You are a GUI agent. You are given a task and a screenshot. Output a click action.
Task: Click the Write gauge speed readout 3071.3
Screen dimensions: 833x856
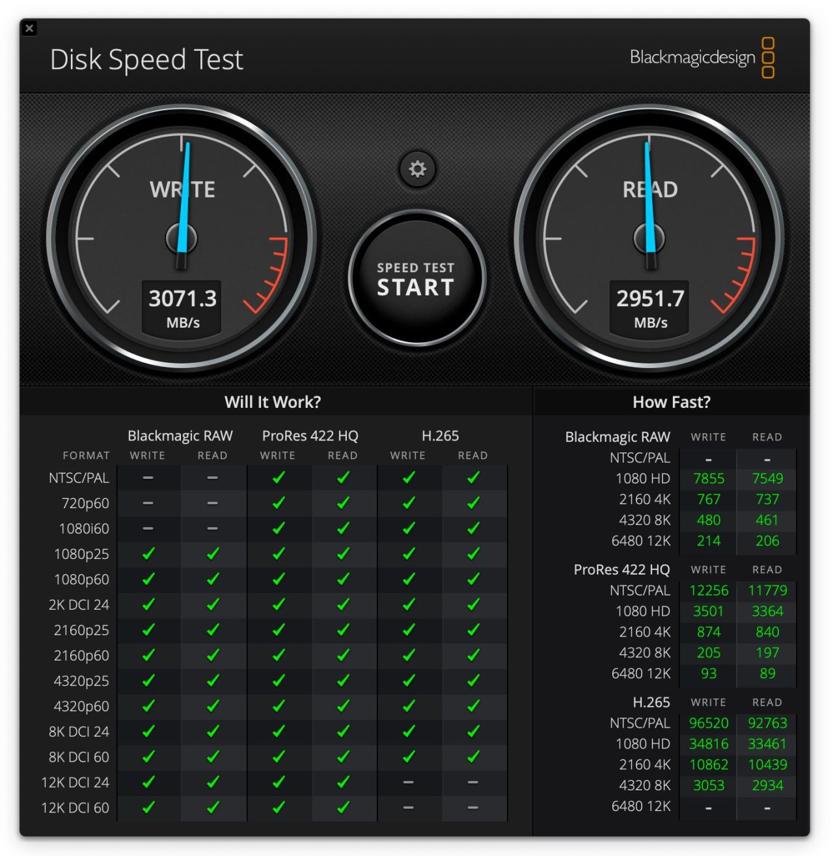click(182, 298)
